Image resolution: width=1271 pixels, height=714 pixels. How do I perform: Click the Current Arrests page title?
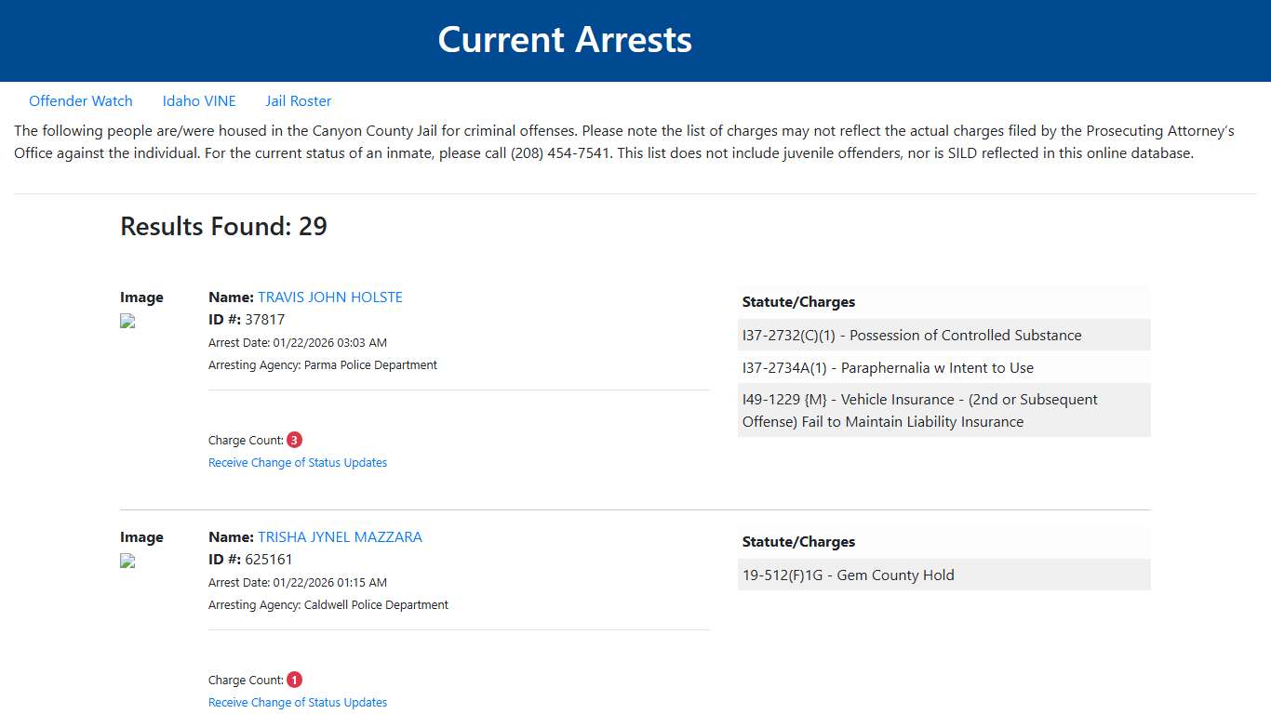point(565,39)
